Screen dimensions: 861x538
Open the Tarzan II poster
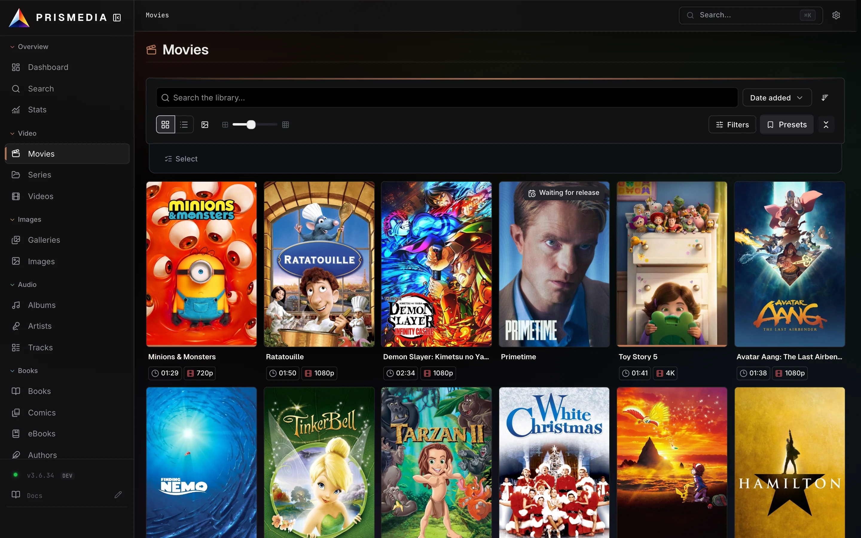436,463
